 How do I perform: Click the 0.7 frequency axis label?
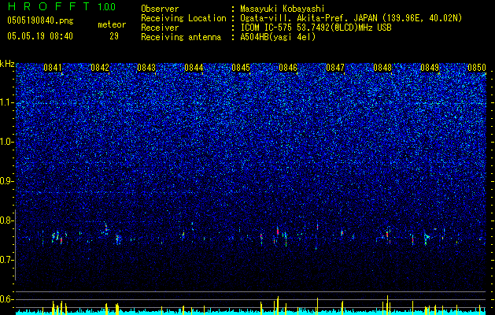click(x=7, y=260)
